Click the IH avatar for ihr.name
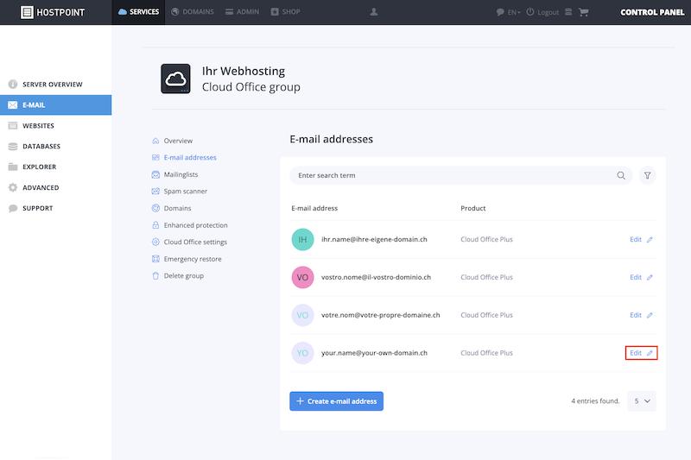This screenshot has width=691, height=460. (x=303, y=239)
